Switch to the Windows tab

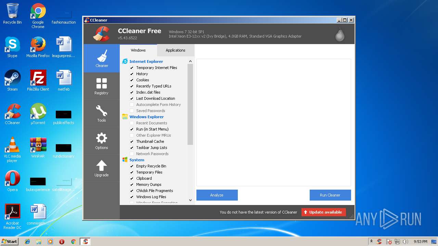pos(138,50)
